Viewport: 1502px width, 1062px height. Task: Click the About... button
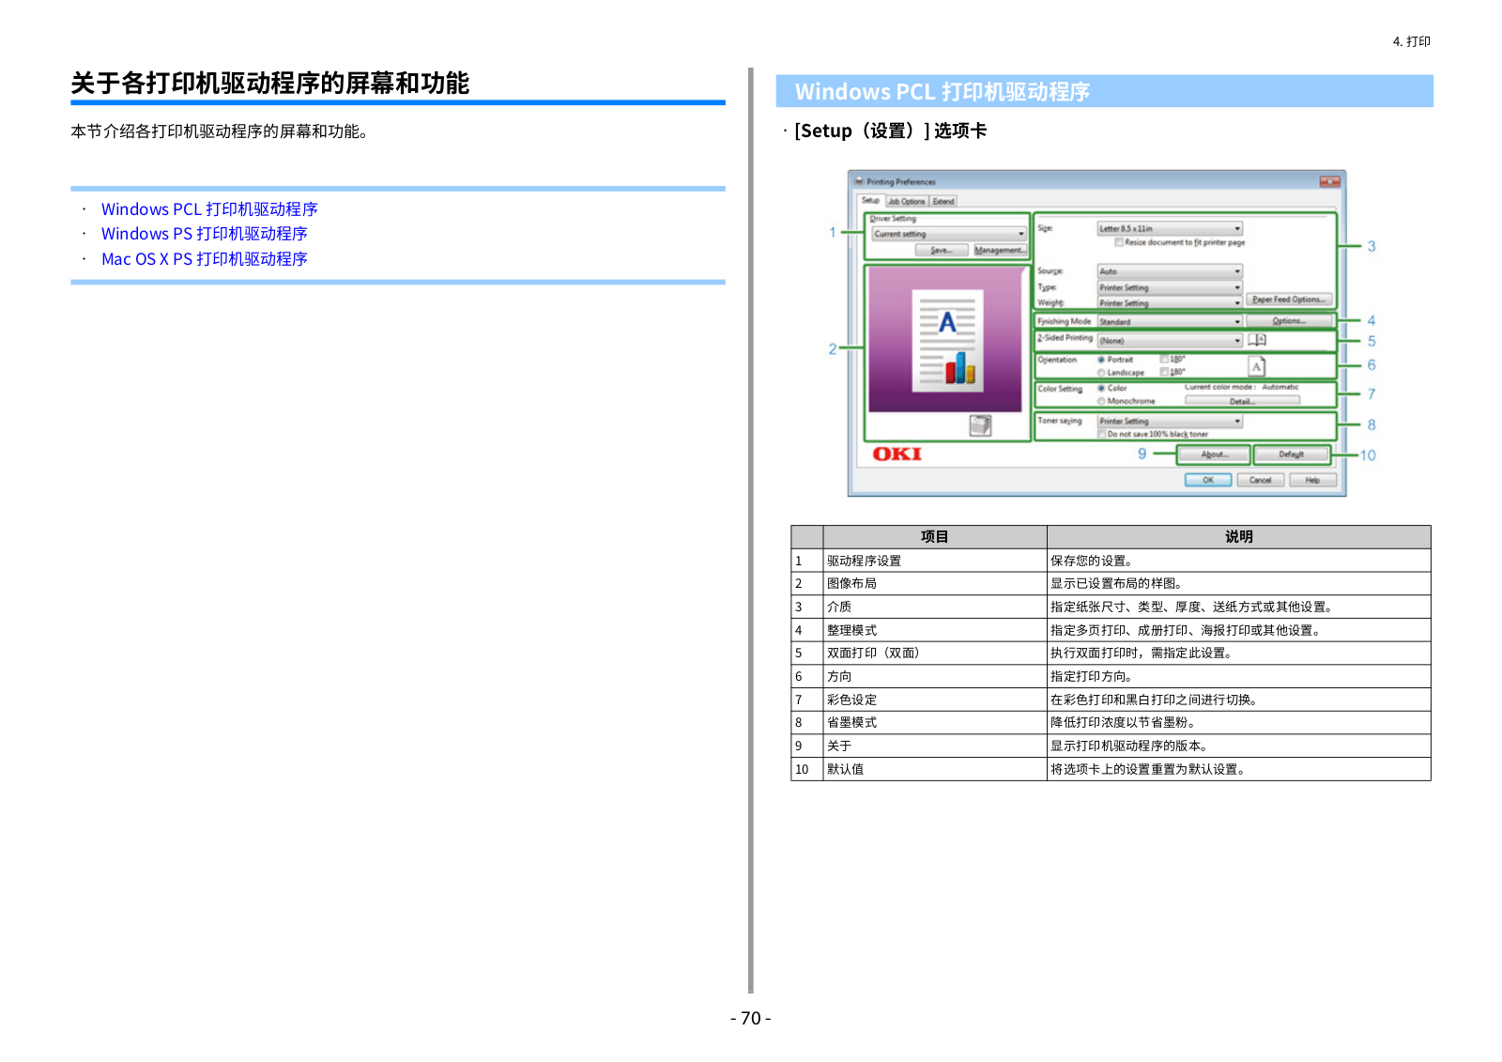[1214, 454]
